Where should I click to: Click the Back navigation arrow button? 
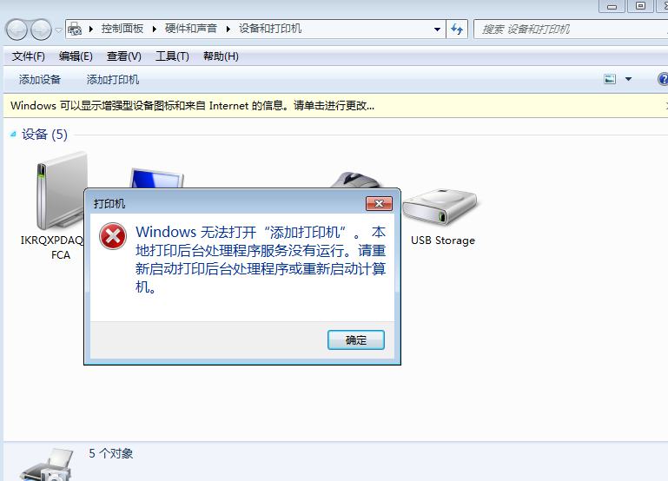tap(17, 30)
